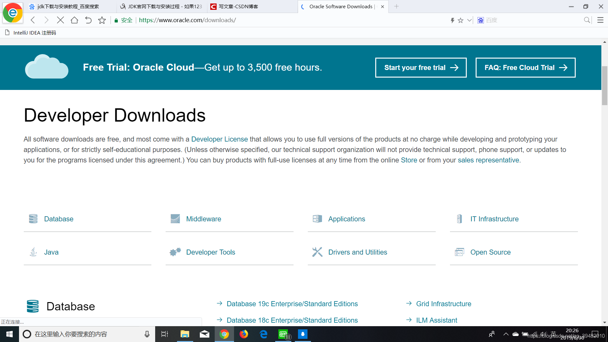This screenshot has height=342, width=608.
Task: Click the taskbar microphone icon
Action: [x=147, y=334]
